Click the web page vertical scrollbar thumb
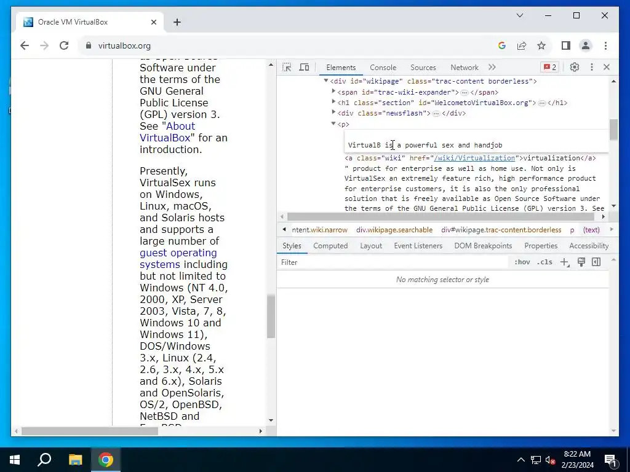 [x=271, y=316]
